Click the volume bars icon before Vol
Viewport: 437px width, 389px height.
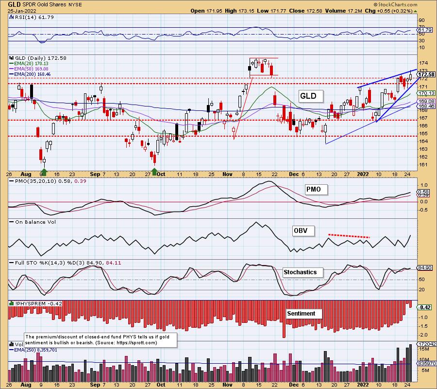click(12, 344)
